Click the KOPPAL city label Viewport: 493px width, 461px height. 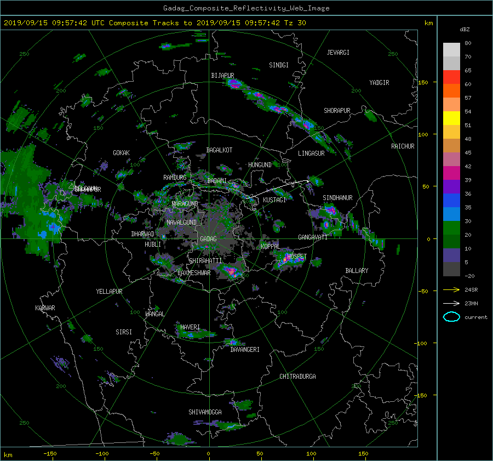point(271,247)
